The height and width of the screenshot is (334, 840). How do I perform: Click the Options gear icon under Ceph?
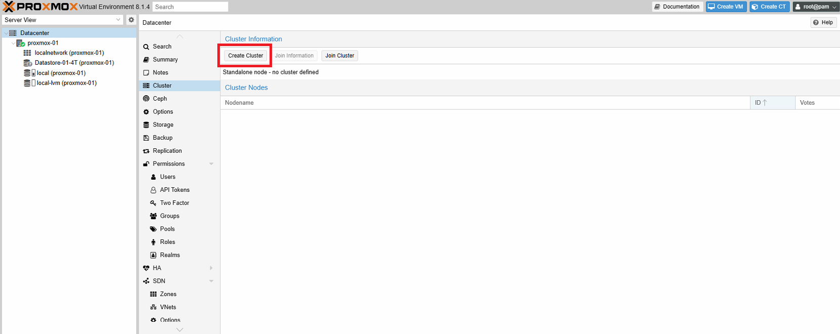[x=146, y=112]
